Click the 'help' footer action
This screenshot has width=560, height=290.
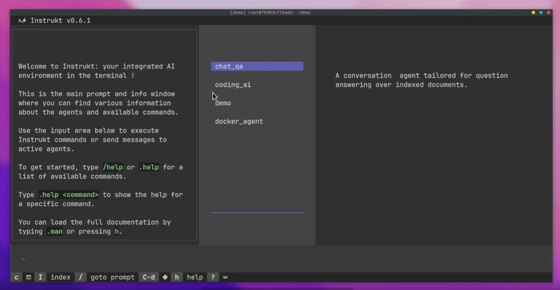[195, 277]
